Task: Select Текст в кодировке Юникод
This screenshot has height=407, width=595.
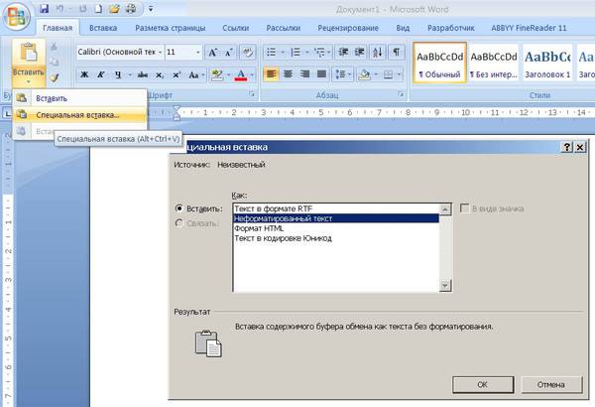Action: pos(336,238)
